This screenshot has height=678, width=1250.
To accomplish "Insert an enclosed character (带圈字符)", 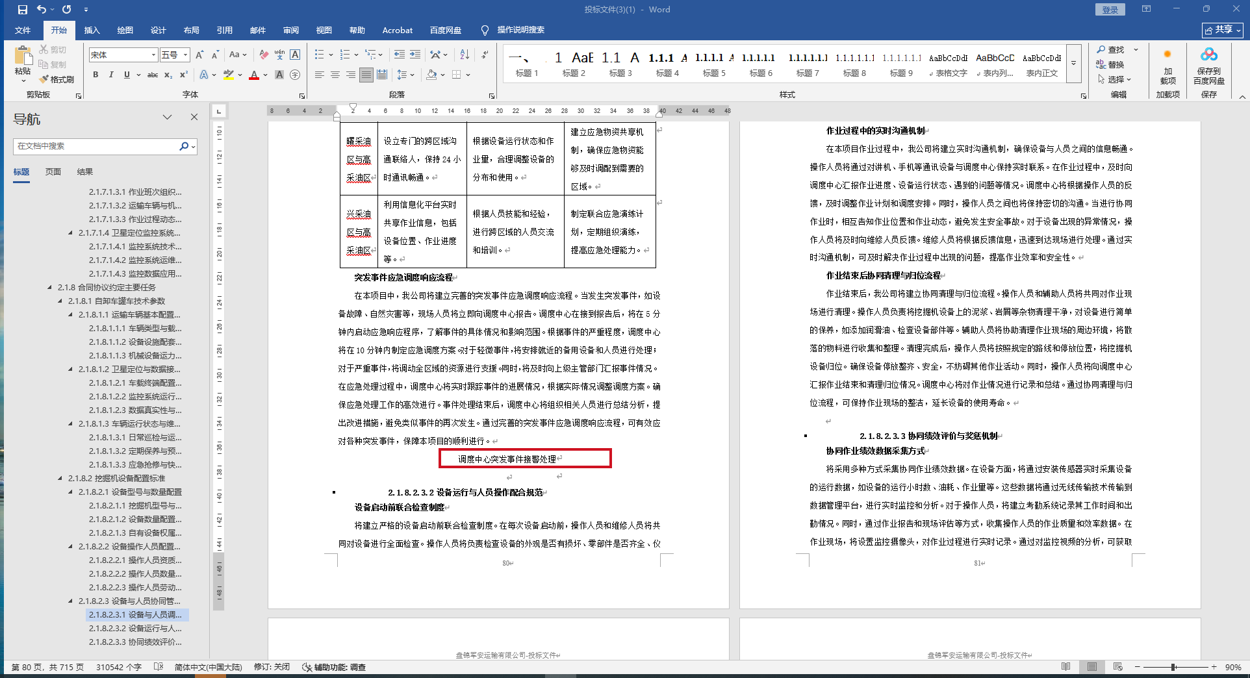I will (295, 75).
